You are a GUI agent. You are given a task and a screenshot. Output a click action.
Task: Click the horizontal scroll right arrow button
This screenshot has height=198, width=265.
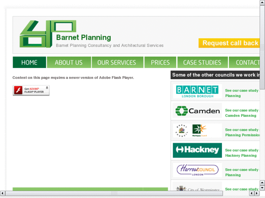[x=257, y=193]
